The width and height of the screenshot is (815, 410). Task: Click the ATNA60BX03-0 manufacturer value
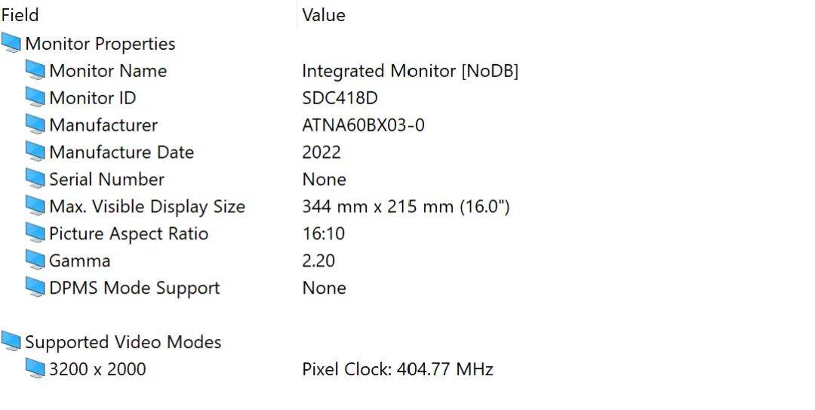363,125
